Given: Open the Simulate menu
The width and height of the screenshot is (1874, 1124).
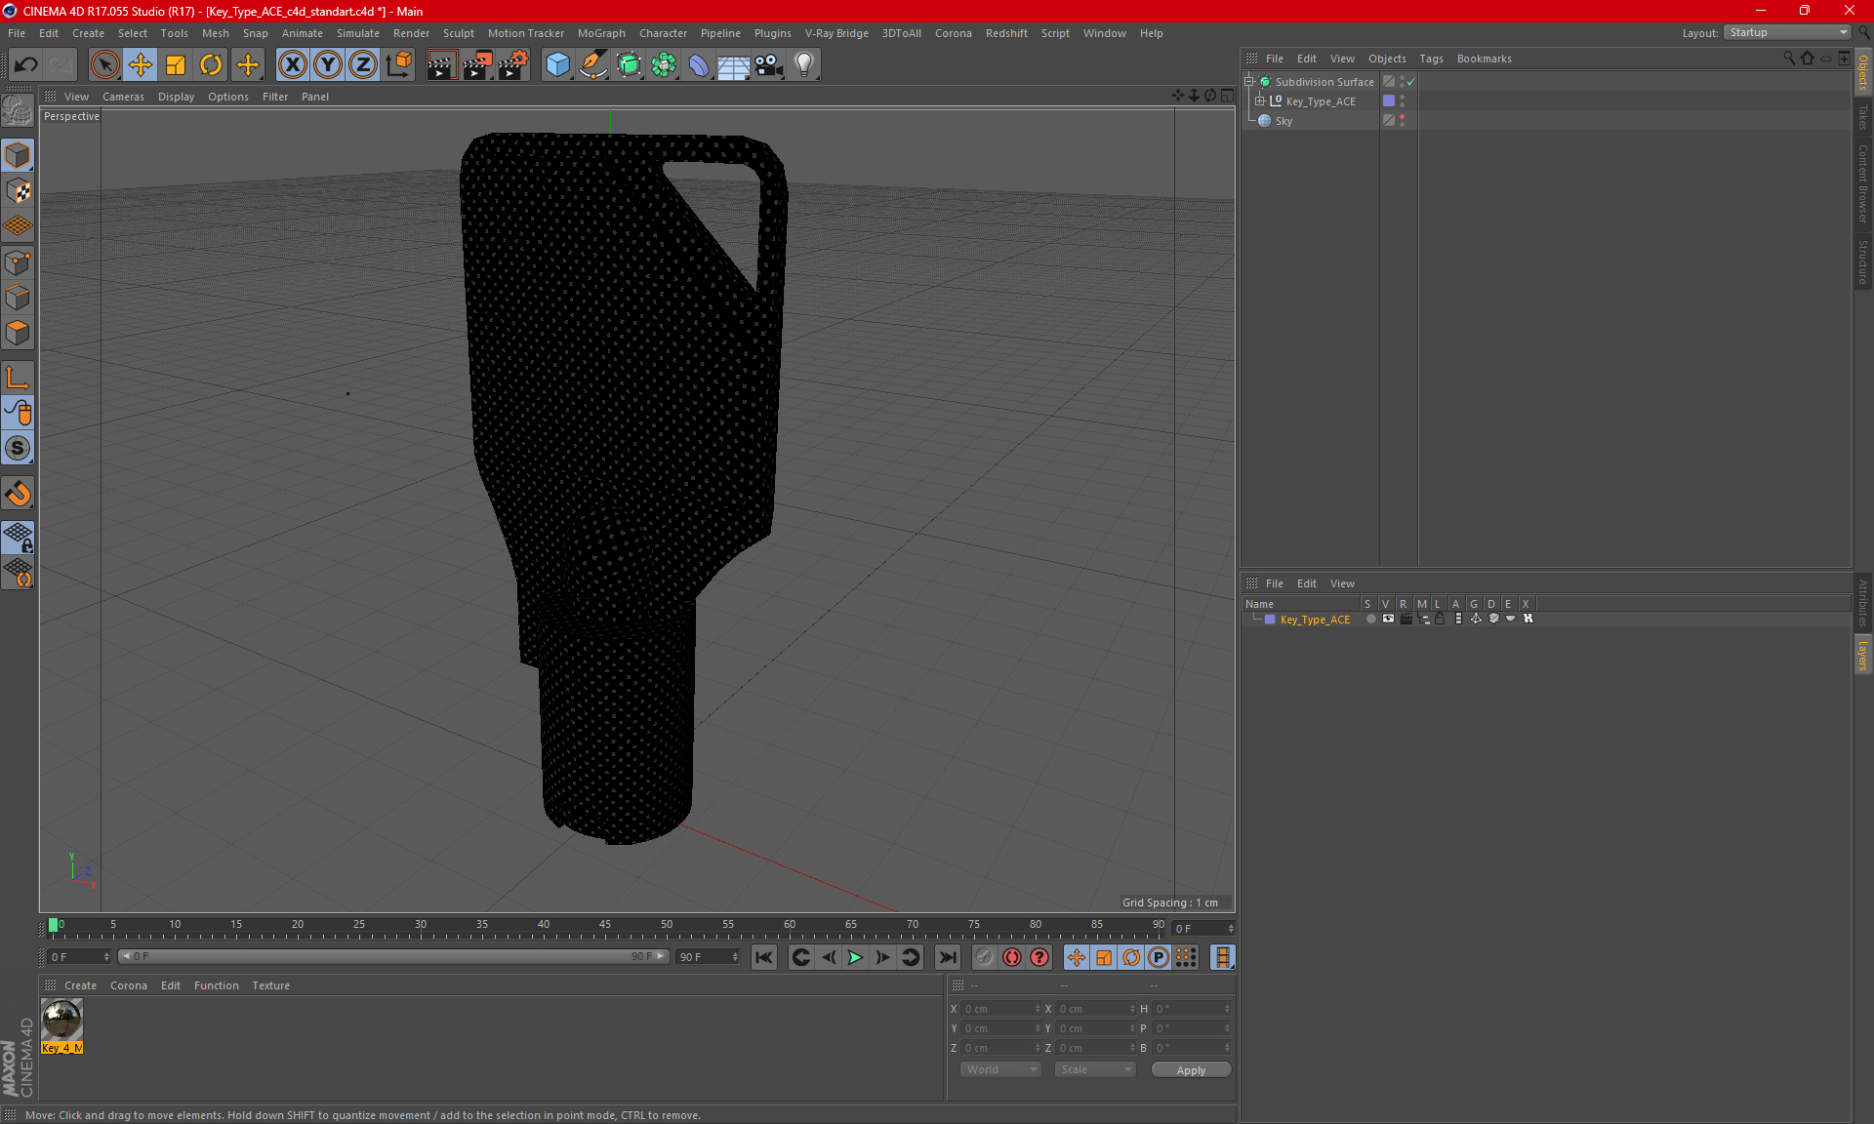Looking at the screenshot, I should (358, 33).
